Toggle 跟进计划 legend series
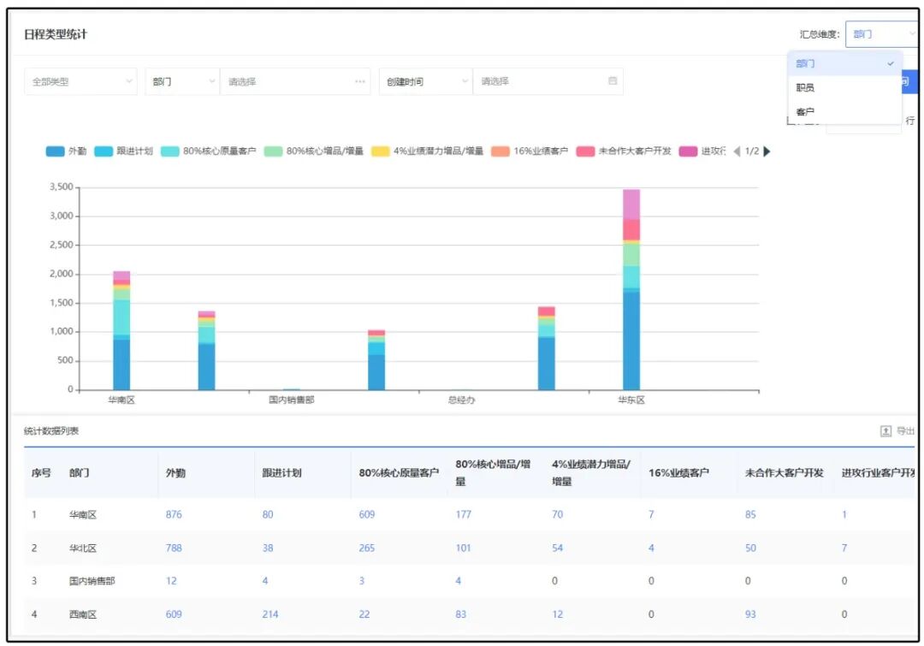This screenshot has width=924, height=646. (x=124, y=151)
